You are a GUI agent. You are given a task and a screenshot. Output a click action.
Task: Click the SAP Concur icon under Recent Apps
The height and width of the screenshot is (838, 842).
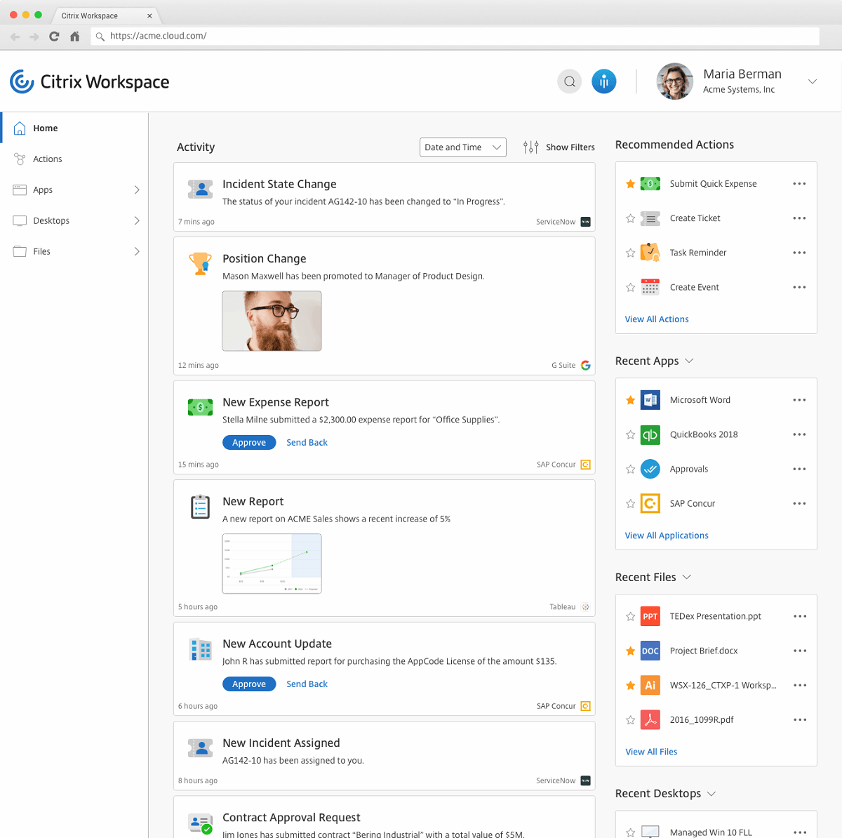(650, 503)
